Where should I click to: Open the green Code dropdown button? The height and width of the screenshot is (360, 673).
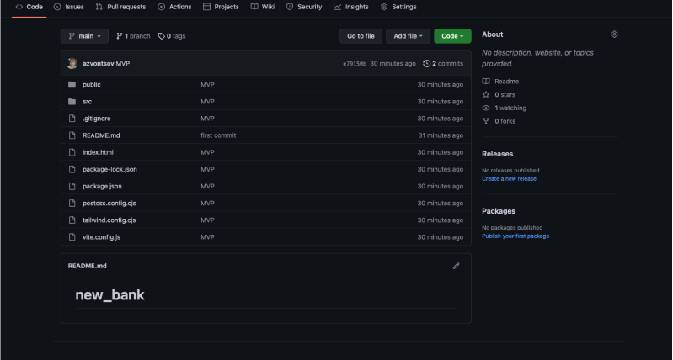pyautogui.click(x=452, y=36)
